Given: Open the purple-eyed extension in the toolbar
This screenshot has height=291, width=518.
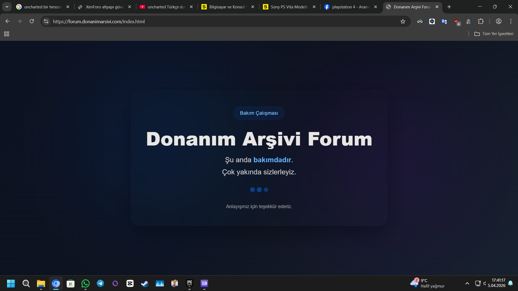Looking at the screenshot, I should point(420,22).
